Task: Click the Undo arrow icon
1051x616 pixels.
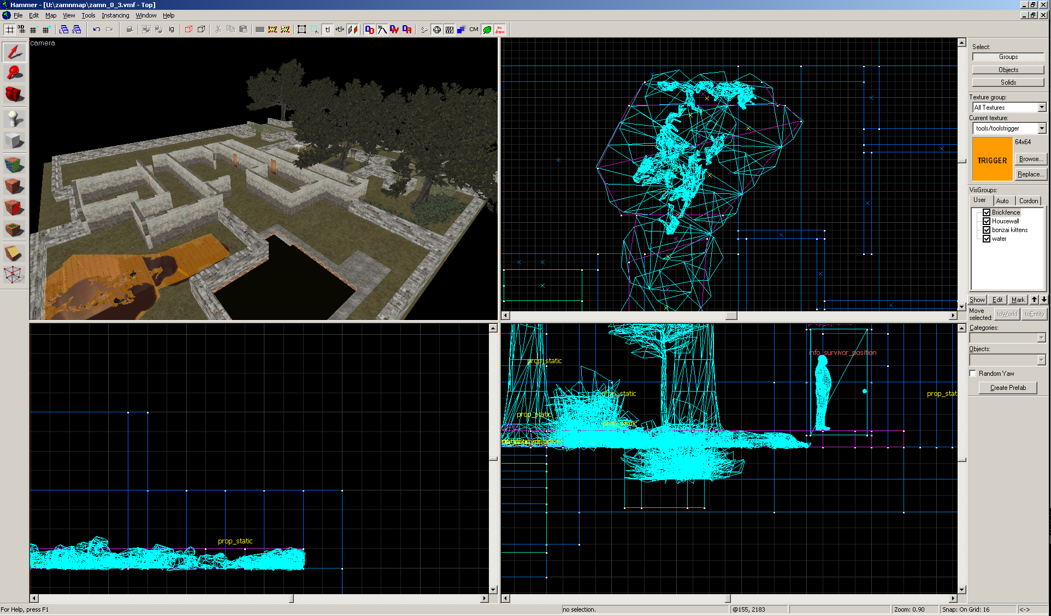Action: coord(97,29)
